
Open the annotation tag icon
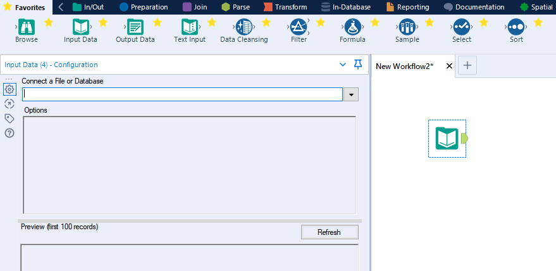[9, 118]
